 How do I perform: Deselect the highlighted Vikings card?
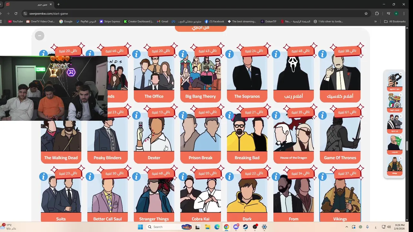(340, 198)
